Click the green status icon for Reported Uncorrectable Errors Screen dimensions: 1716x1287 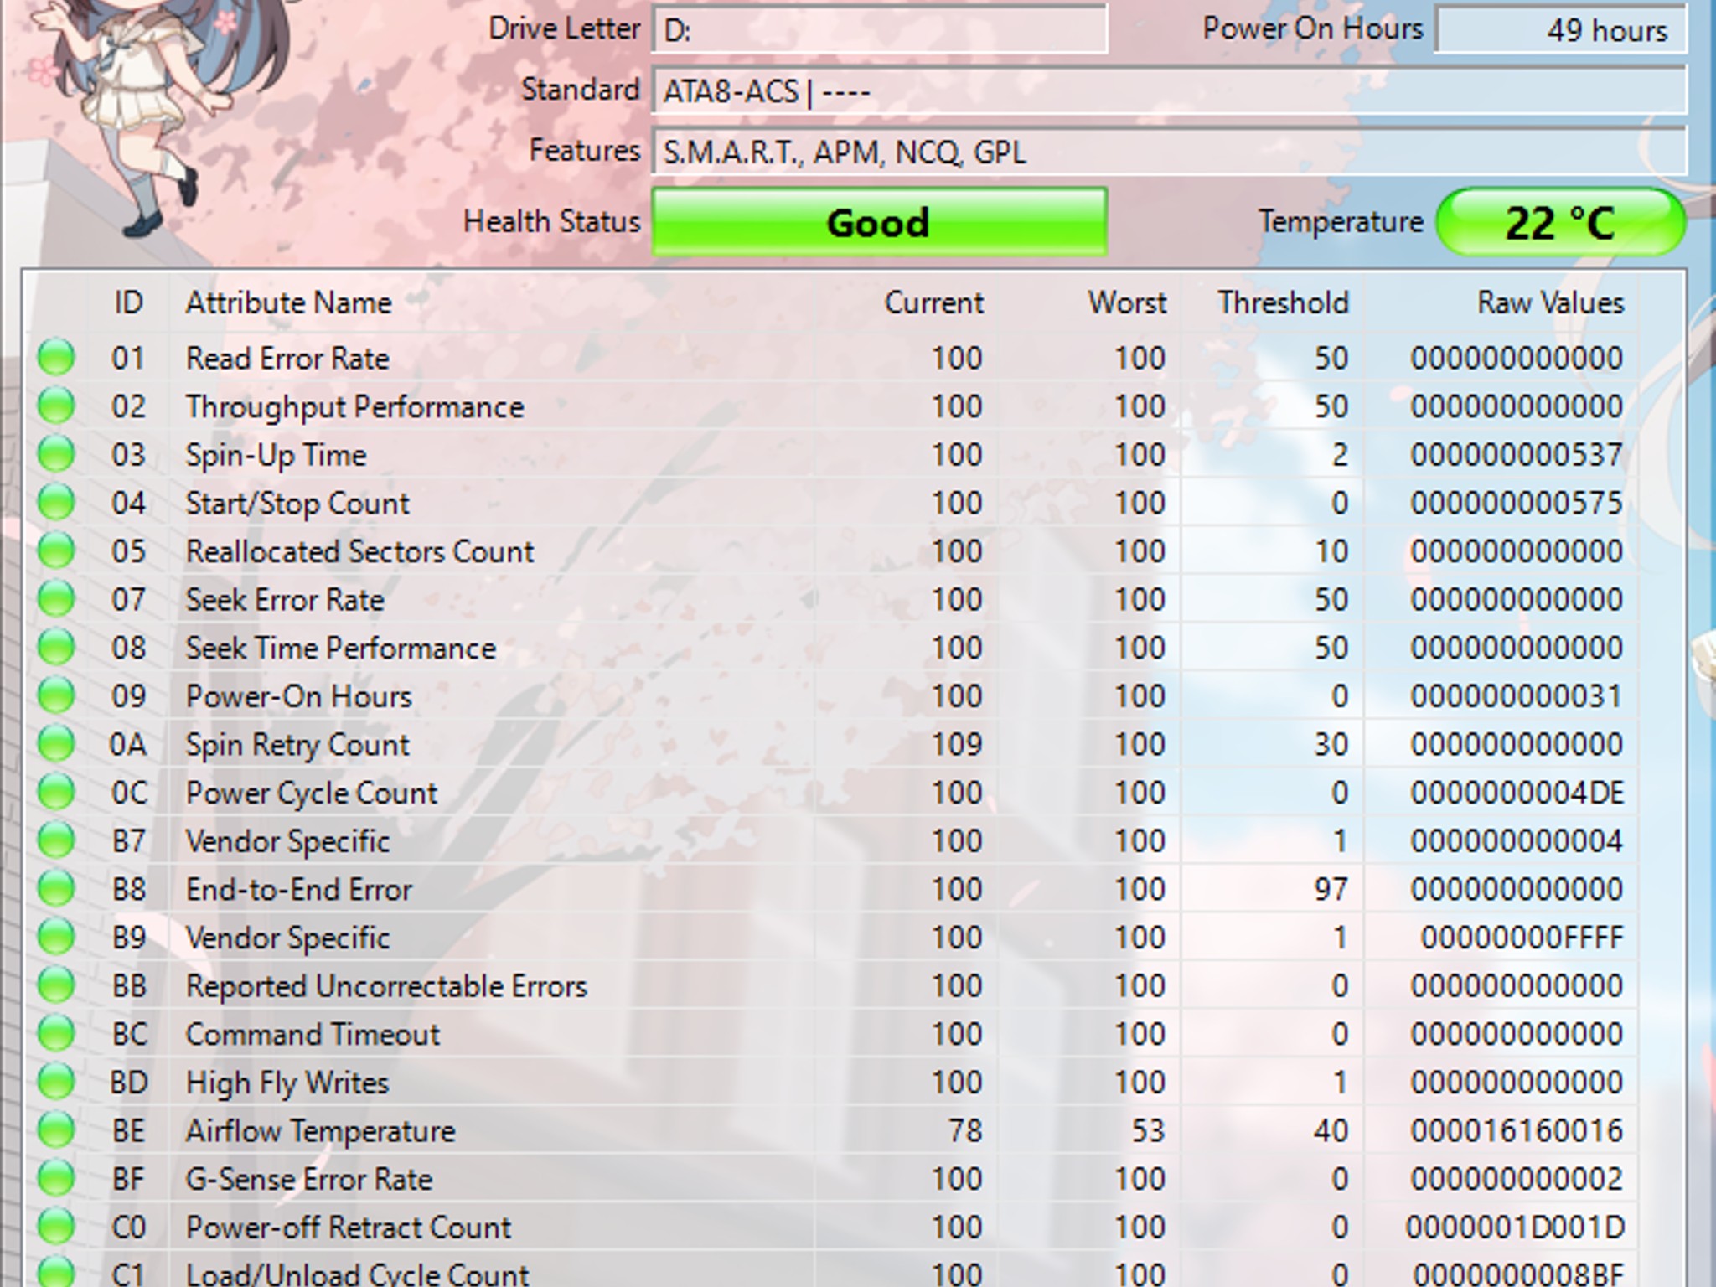[x=56, y=986]
